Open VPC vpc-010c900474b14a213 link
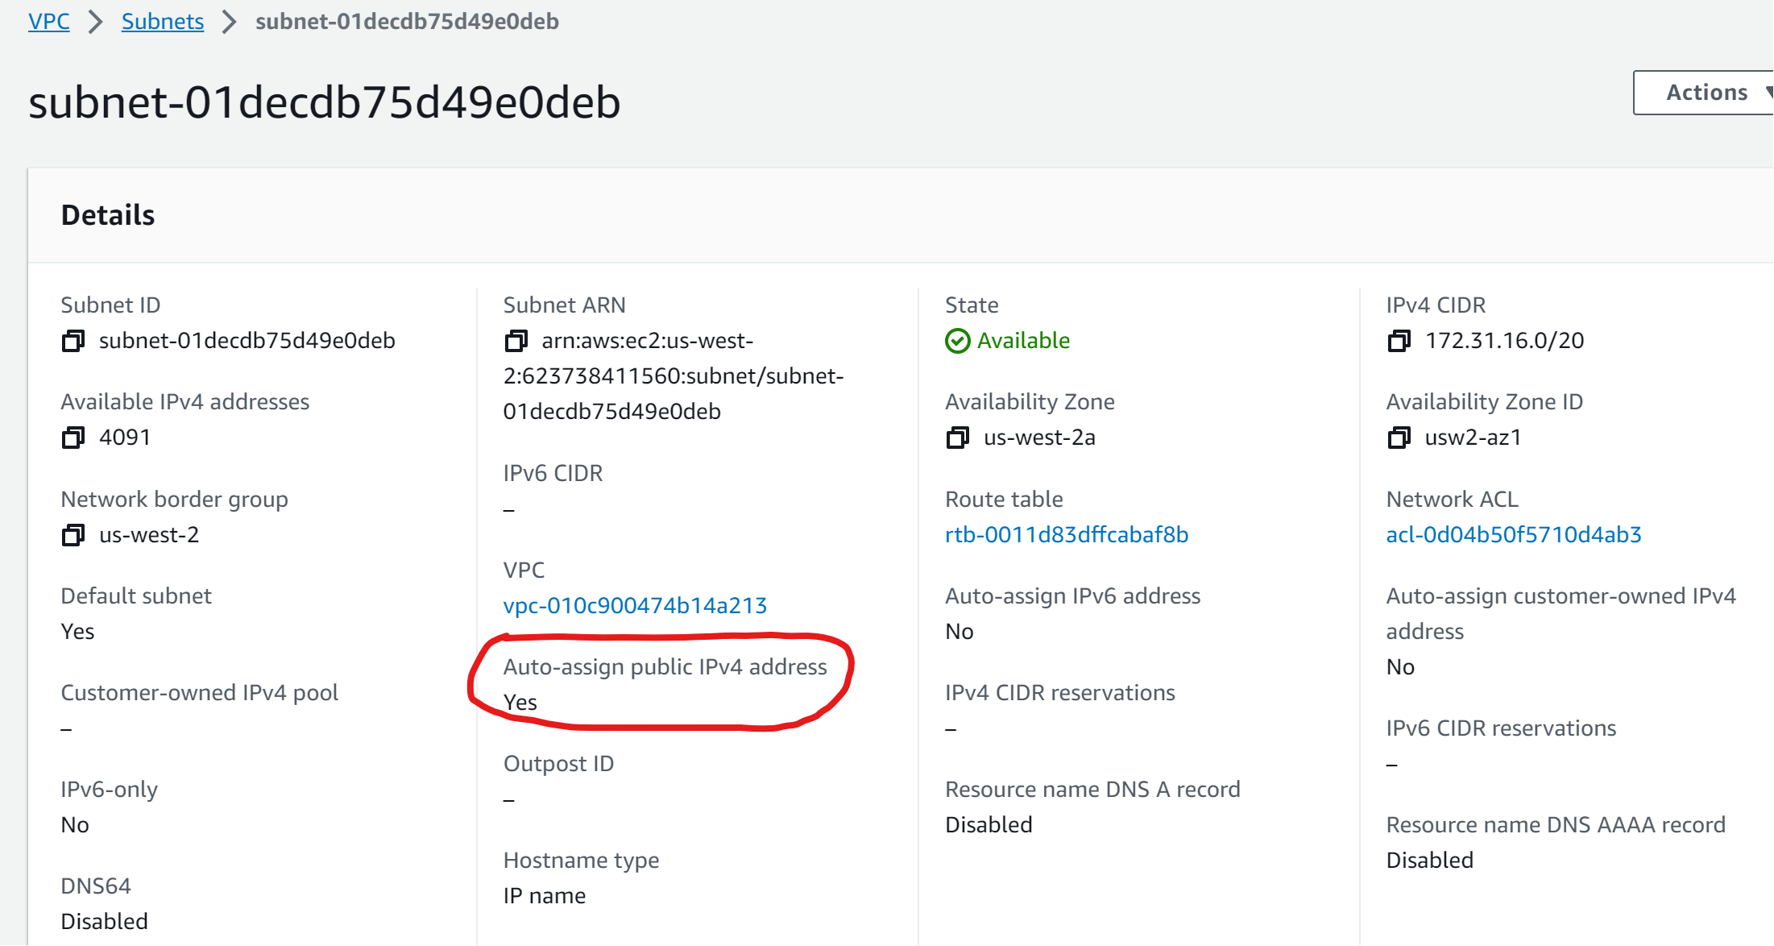Screen dimensions: 1774x946 click(635, 605)
